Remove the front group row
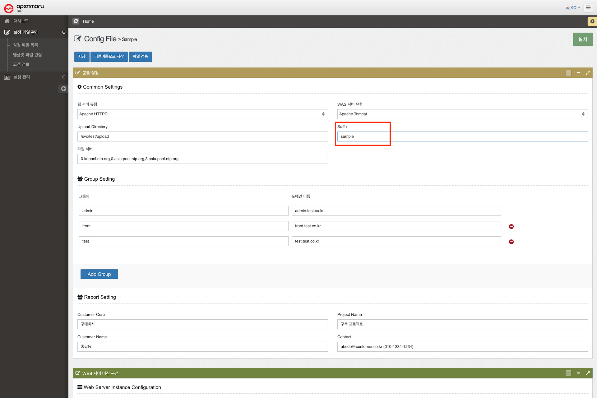597x398 pixels. tap(511, 226)
